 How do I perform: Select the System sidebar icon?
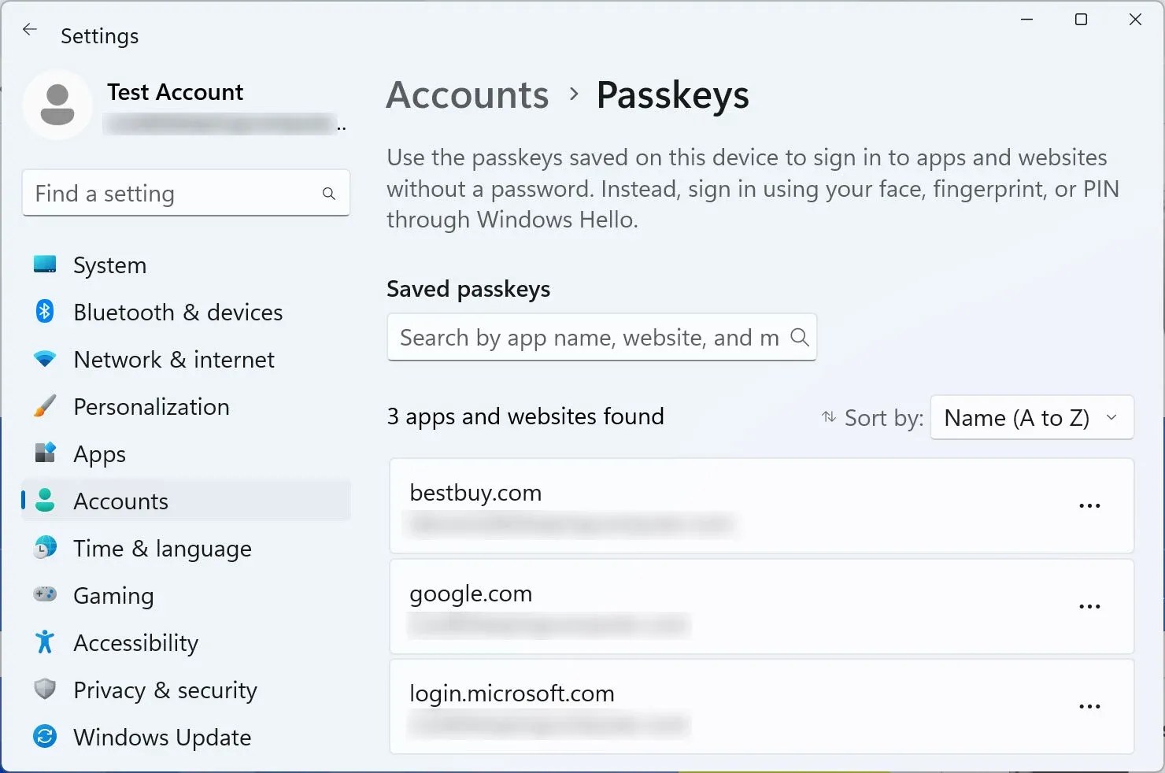[45, 265]
